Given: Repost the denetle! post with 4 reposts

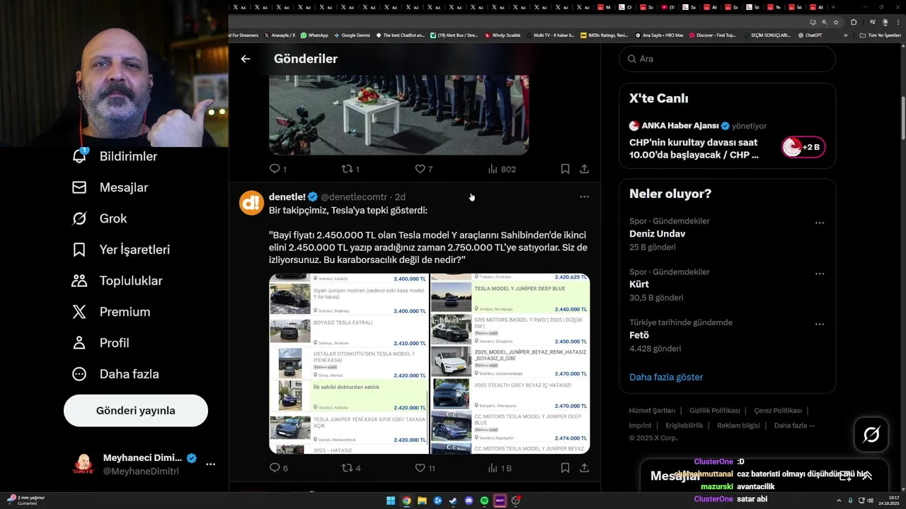Looking at the screenshot, I should coord(351,468).
